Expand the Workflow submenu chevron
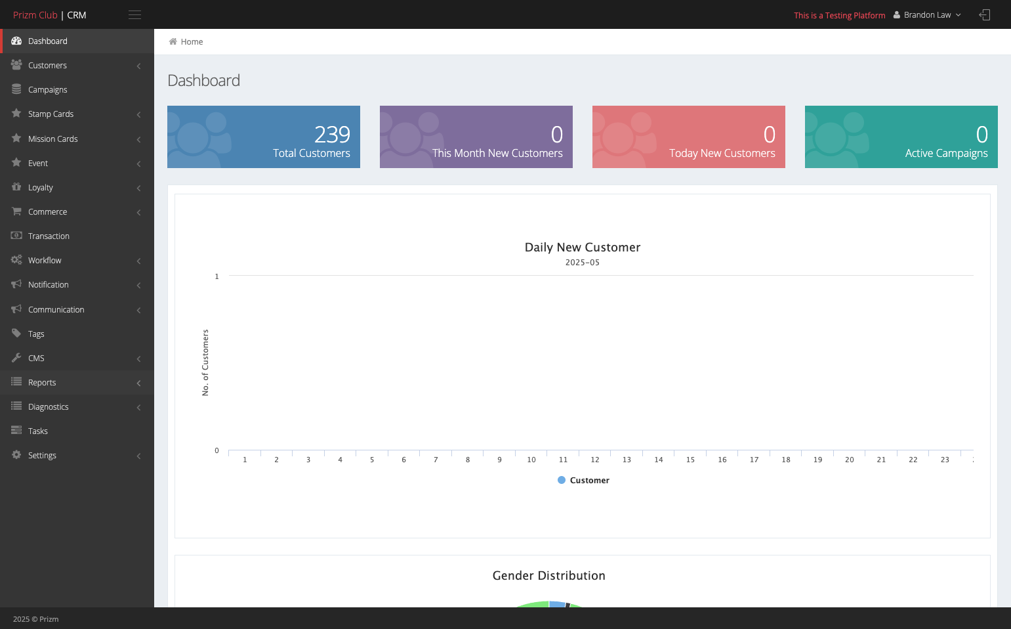Image resolution: width=1011 pixels, height=629 pixels. (138, 261)
